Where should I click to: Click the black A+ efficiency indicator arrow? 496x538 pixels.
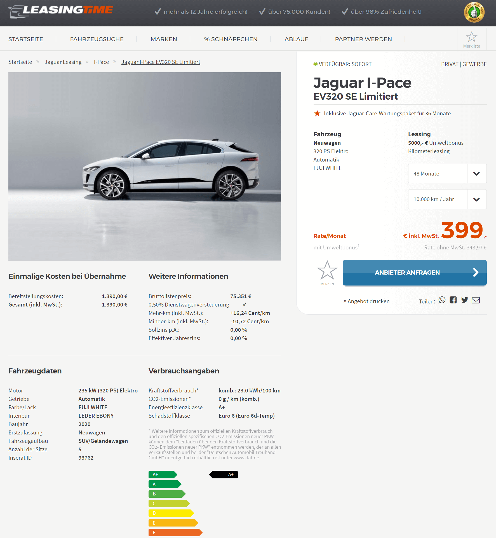(224, 475)
